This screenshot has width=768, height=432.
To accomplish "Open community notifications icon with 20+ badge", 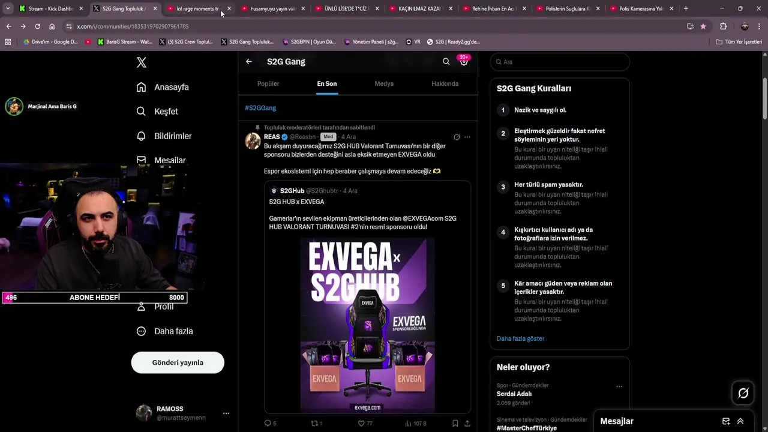I will pos(464,61).
